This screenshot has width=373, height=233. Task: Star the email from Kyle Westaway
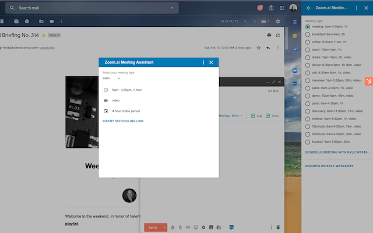click(x=259, y=47)
